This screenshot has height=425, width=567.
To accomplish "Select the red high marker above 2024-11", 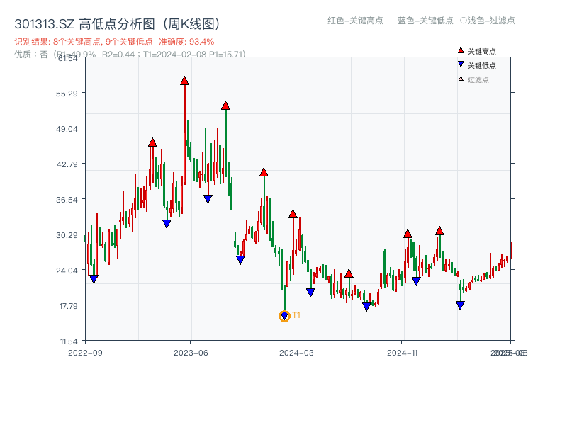I will pos(408,232).
